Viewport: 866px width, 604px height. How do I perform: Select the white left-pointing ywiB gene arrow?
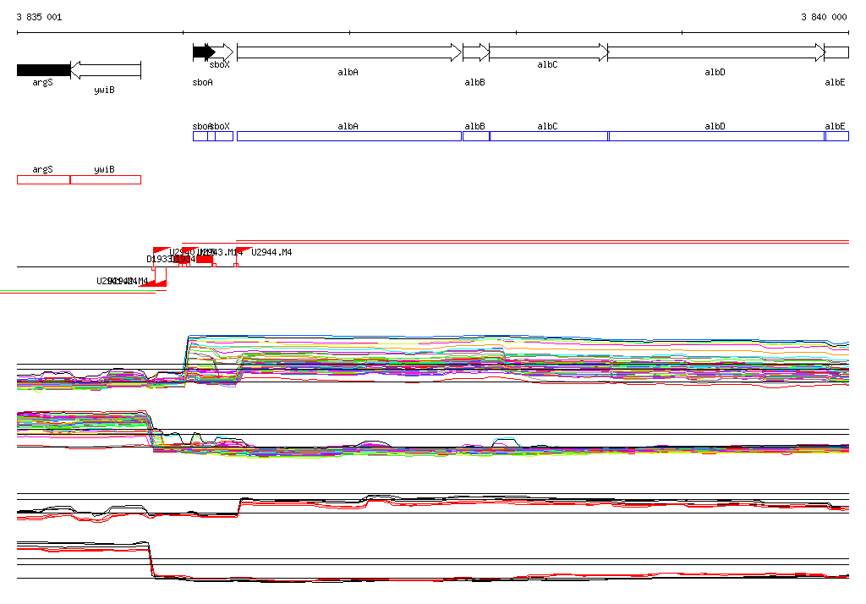click(x=106, y=70)
